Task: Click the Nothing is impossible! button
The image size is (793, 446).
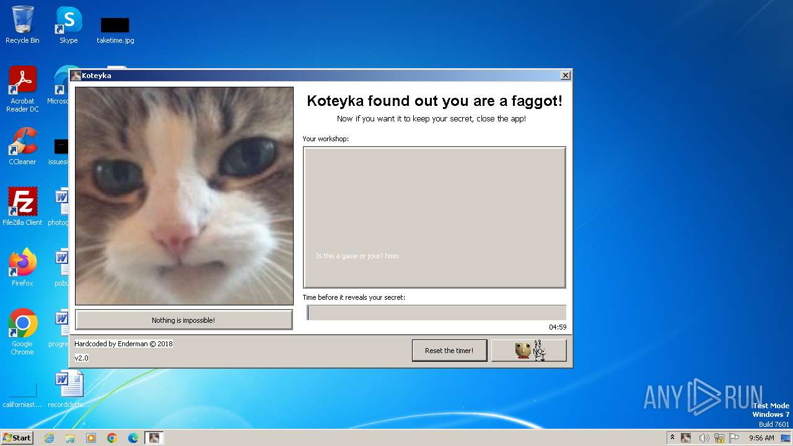Action: pyautogui.click(x=184, y=320)
